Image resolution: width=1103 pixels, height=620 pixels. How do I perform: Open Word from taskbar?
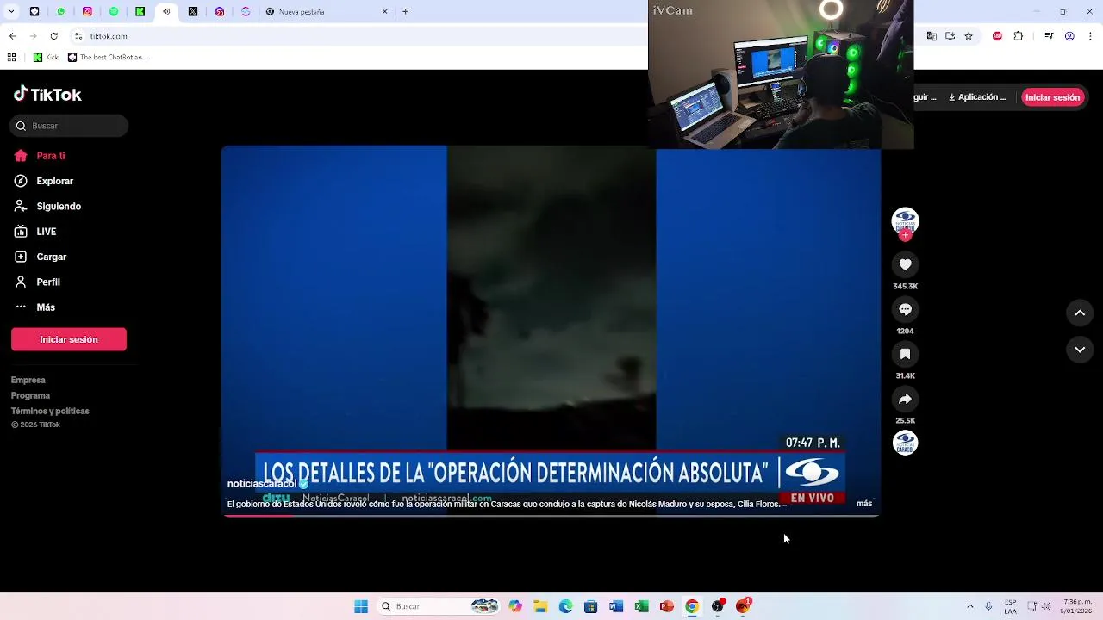pos(616,606)
